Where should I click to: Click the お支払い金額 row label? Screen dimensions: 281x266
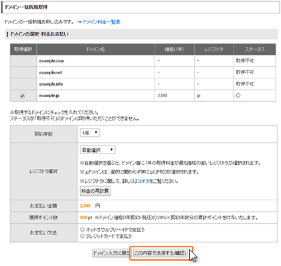43,206
